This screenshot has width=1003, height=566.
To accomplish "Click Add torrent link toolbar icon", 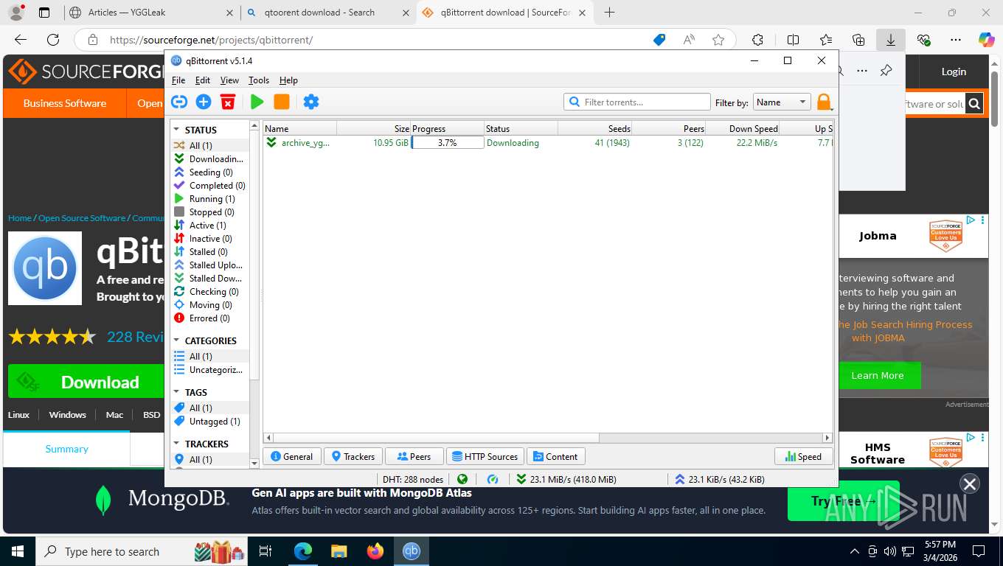I will (179, 102).
